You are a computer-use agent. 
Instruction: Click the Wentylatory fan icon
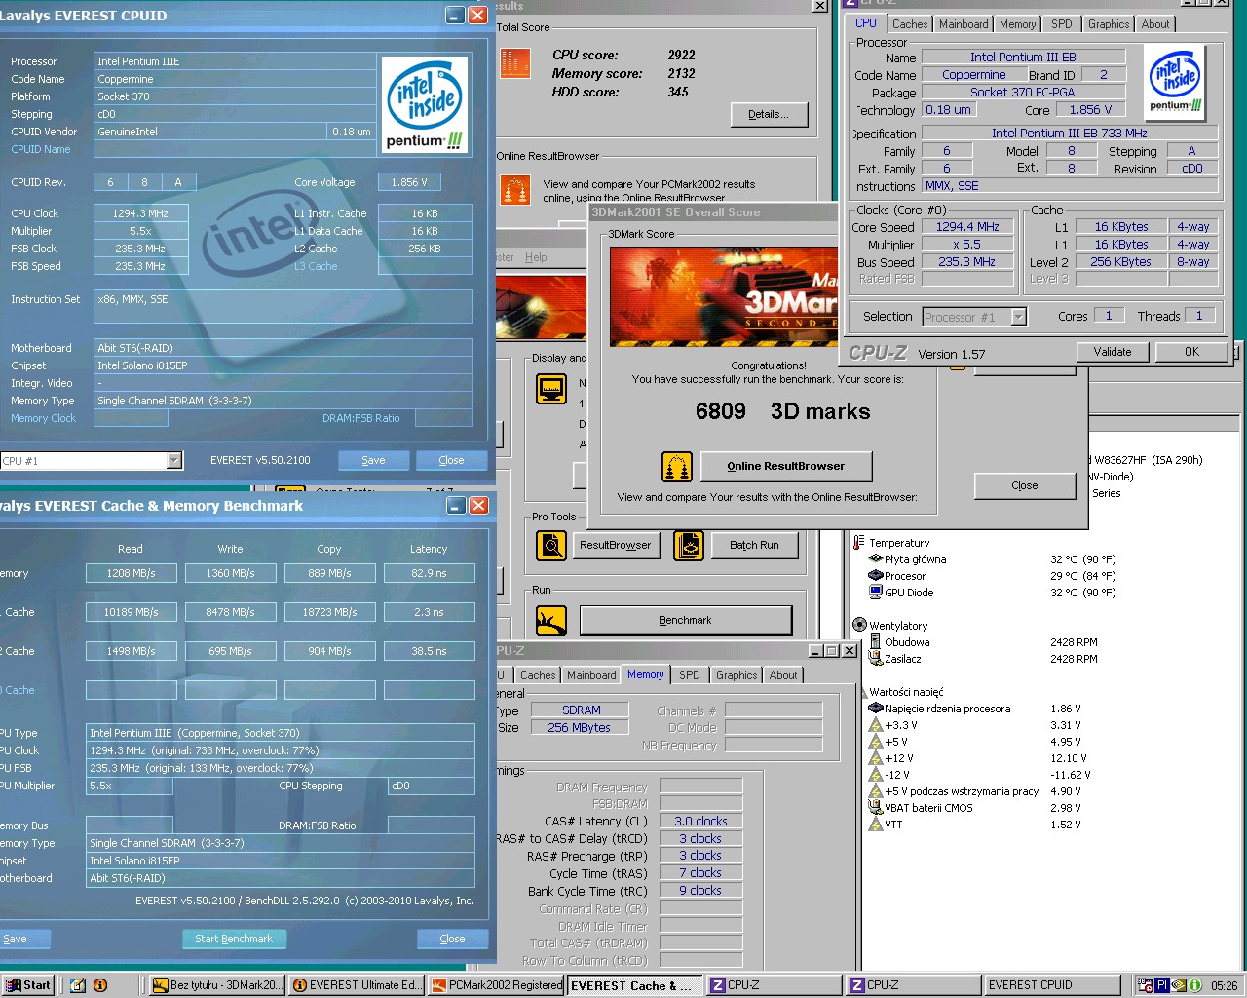click(859, 626)
